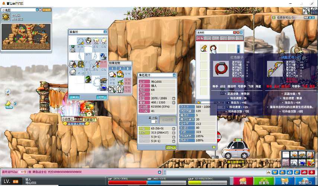Image resolution: width=318 pixels, height=186 pixels.
Task: Click the 能力值 points input field
Action: coord(154,122)
